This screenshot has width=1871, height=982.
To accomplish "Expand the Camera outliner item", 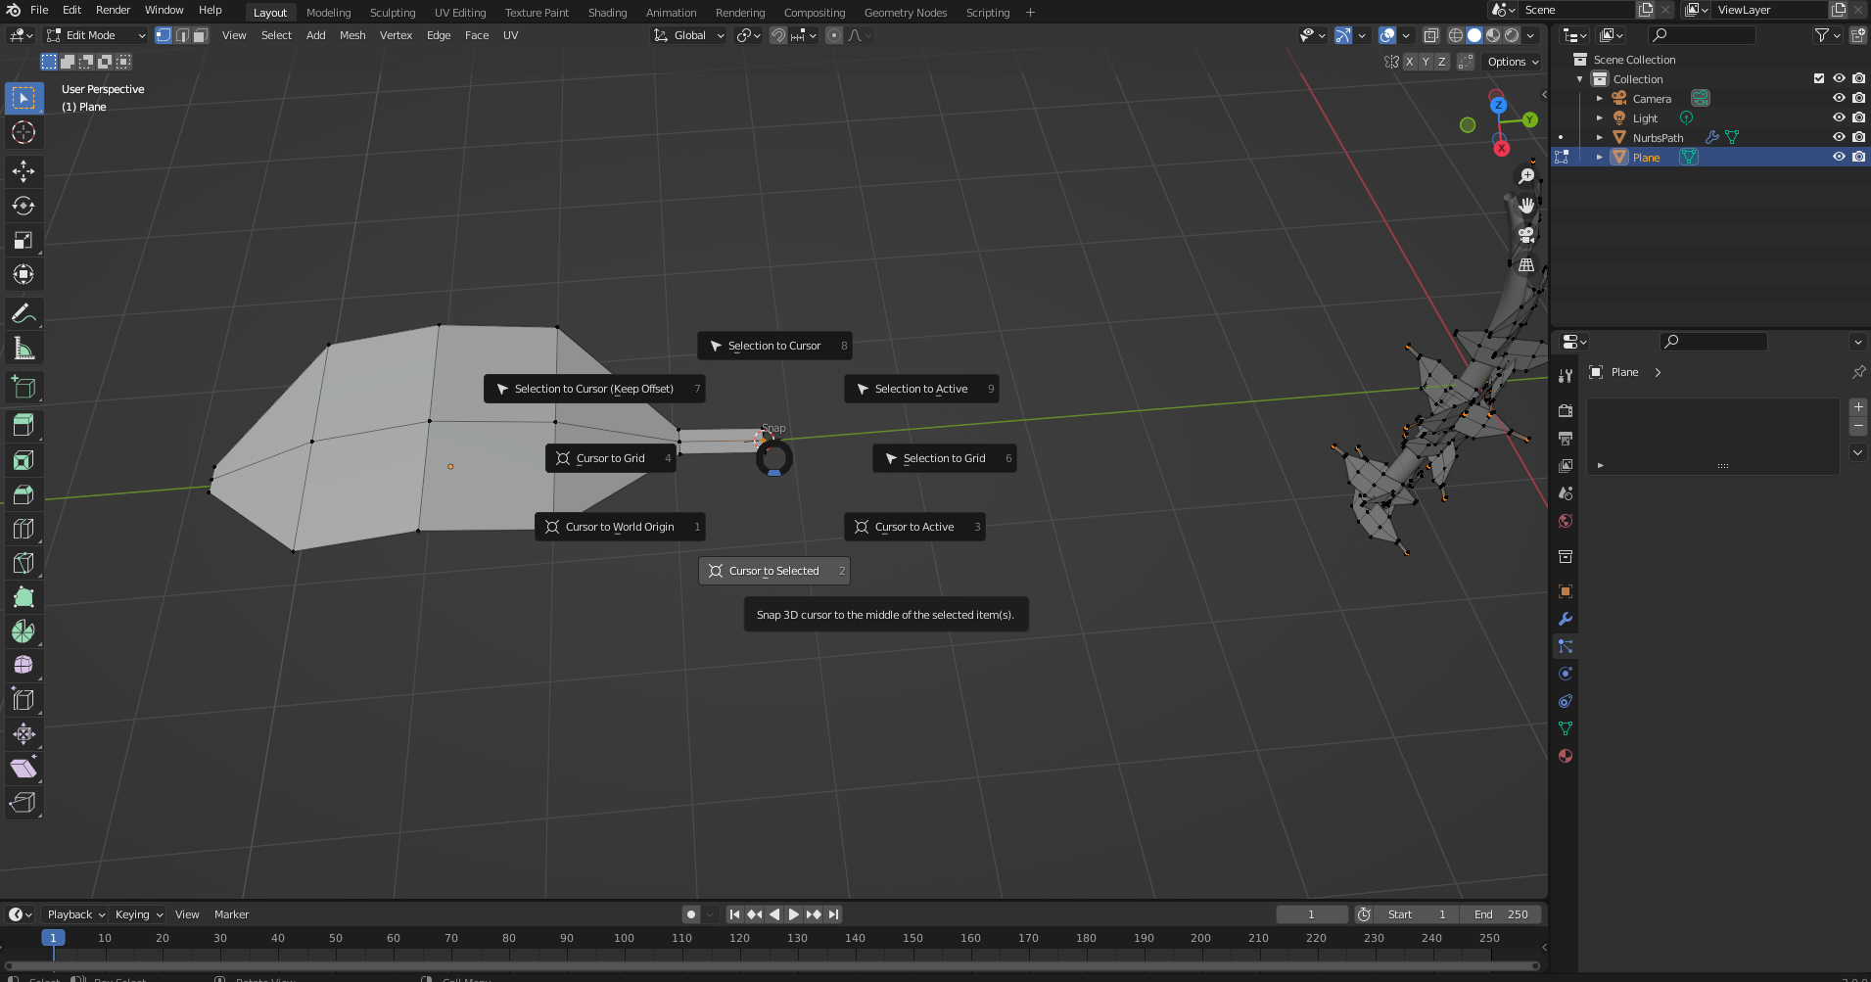I will (x=1600, y=99).
